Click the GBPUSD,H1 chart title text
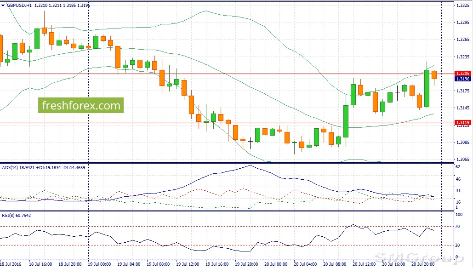The height and width of the screenshot is (268, 473). (19, 5)
